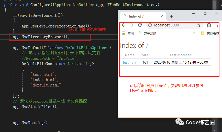Open the 应用 apps shortcut
This screenshot has height=132, width=222.
click(x=128, y=33)
